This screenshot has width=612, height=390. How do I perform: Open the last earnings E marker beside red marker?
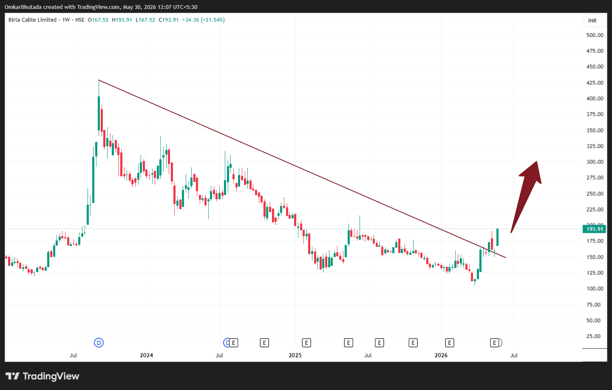(x=494, y=343)
